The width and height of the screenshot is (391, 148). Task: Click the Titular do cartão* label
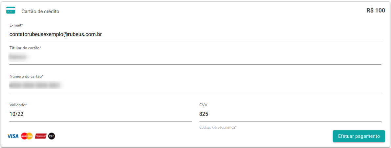pyautogui.click(x=25, y=48)
